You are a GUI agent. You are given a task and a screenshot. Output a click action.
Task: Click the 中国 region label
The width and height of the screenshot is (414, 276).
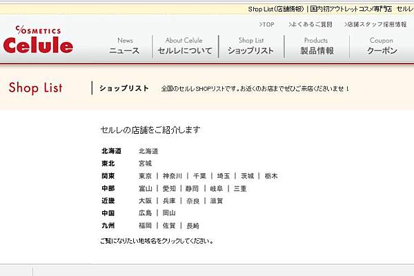pos(108,213)
